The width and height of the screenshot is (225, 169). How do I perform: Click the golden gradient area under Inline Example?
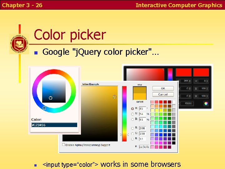point(99,114)
